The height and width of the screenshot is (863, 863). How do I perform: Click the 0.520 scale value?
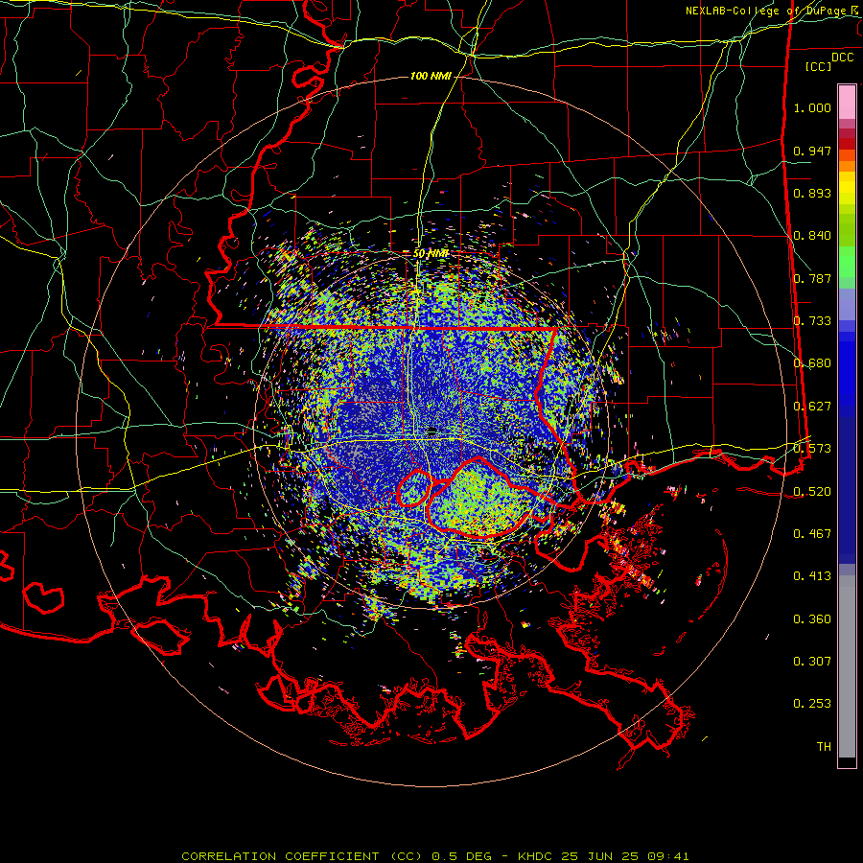tap(812, 492)
